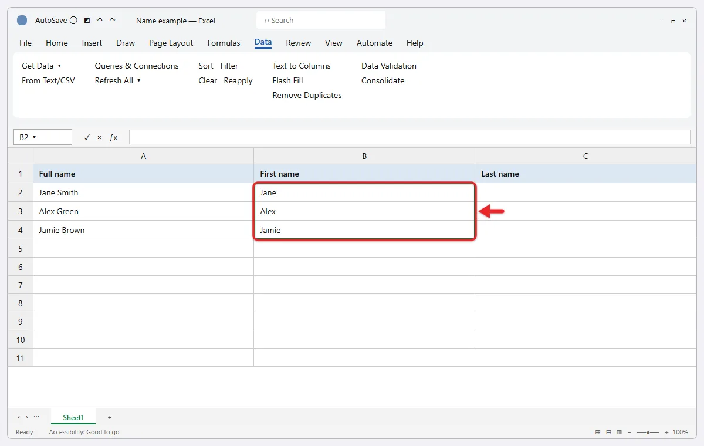
Task: Select cell B2 containing 'Jane'
Action: click(x=364, y=192)
